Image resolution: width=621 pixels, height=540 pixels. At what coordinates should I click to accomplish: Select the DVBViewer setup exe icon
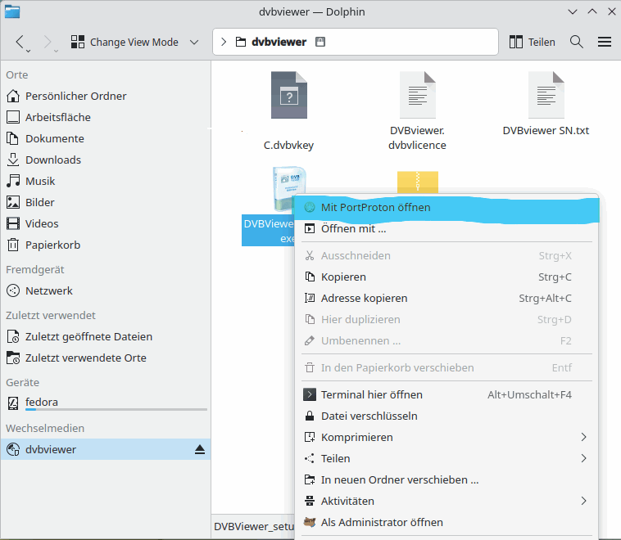(288, 188)
